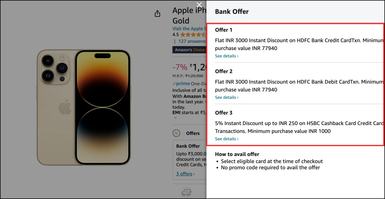
Task: Expand the chevron below EMI starts
Action: point(175,118)
